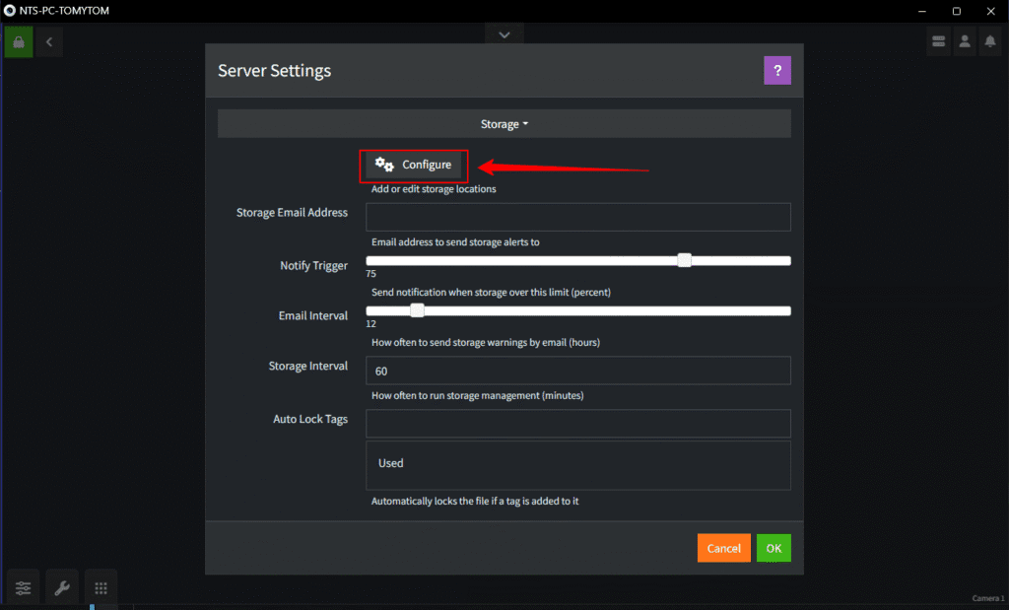The image size is (1009, 610).
Task: Click Configure to edit storage locations
Action: click(413, 165)
